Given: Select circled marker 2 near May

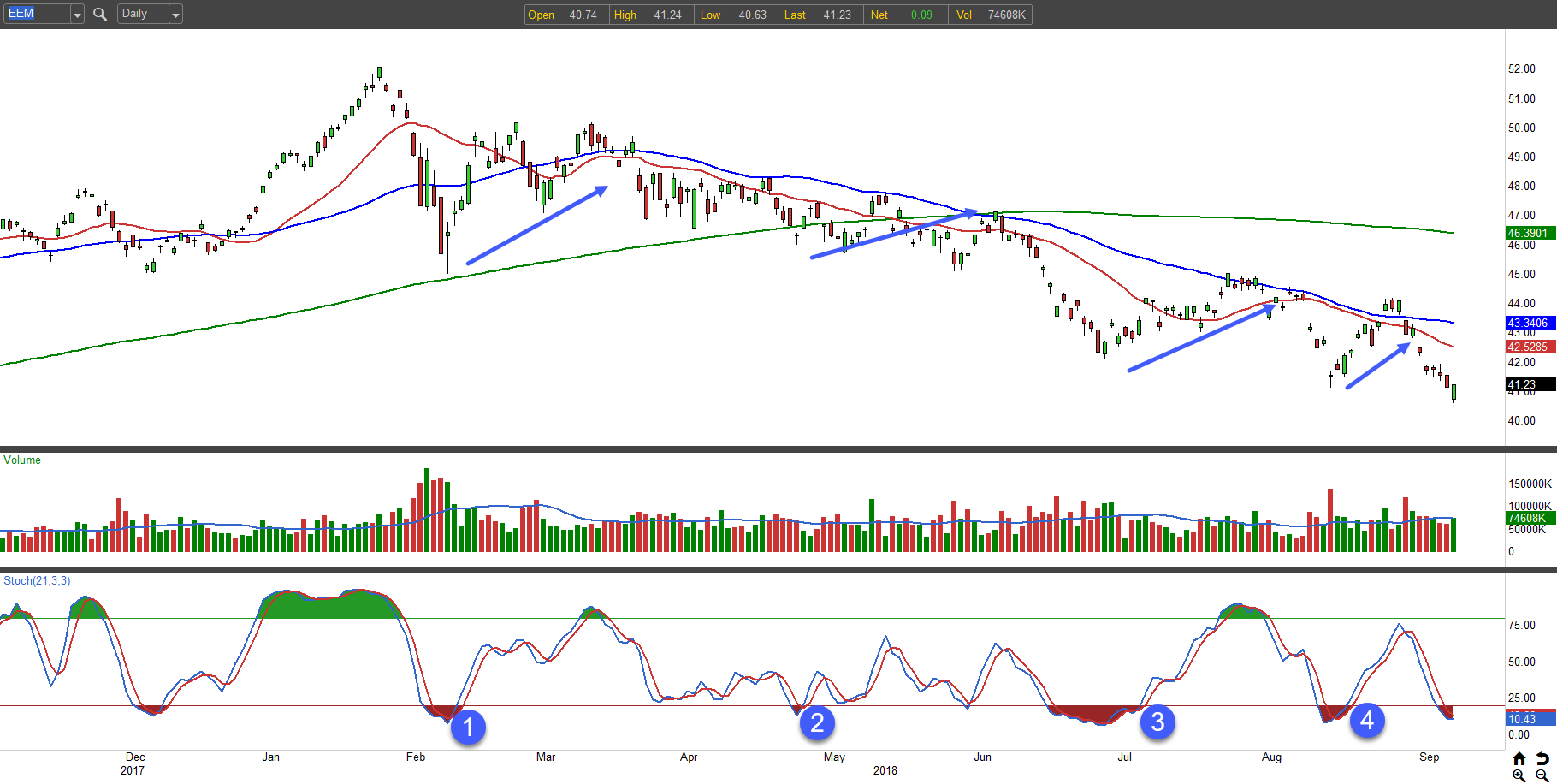Looking at the screenshot, I should 817,723.
